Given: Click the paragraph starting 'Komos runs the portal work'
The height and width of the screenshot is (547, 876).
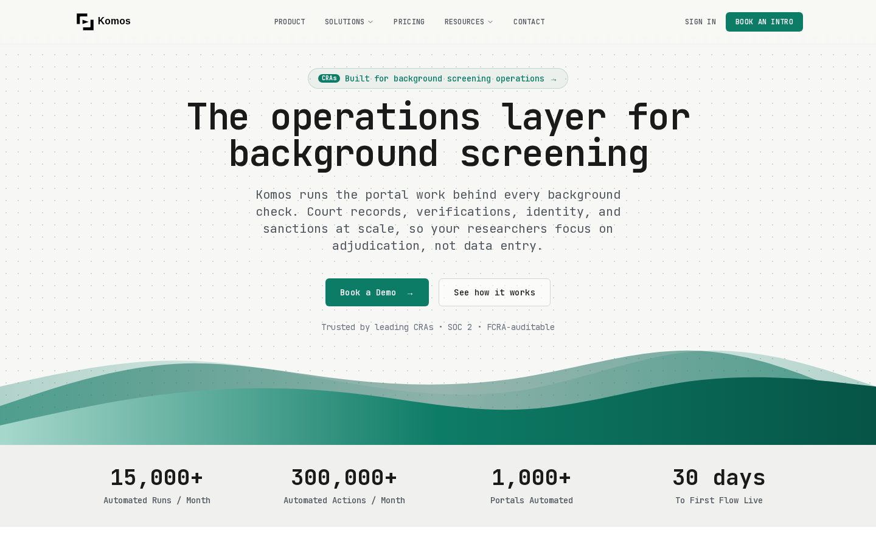Looking at the screenshot, I should [x=438, y=220].
